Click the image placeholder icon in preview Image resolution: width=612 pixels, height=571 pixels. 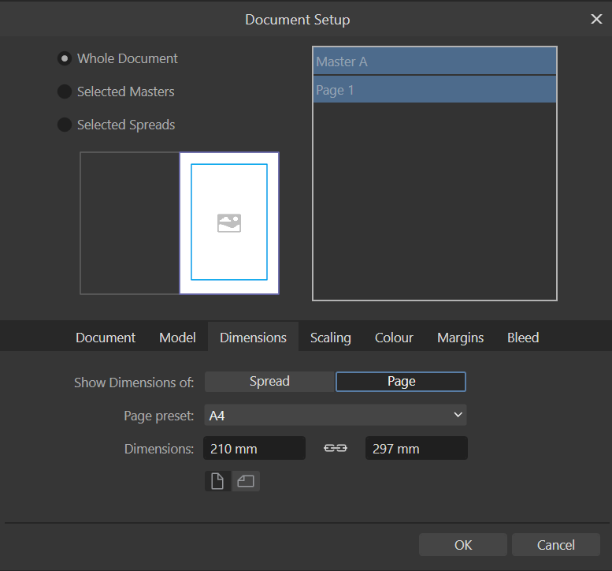[229, 223]
